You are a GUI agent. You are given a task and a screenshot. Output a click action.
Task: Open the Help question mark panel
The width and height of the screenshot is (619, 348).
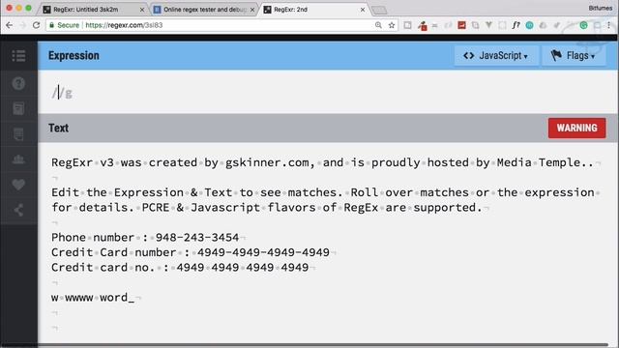point(18,83)
